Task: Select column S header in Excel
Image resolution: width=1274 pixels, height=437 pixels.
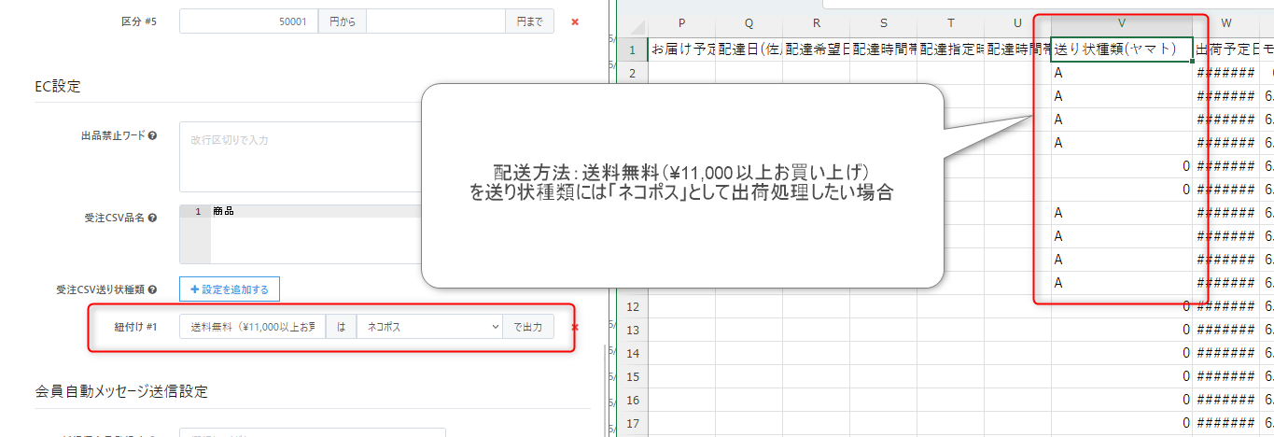Action: click(x=883, y=25)
